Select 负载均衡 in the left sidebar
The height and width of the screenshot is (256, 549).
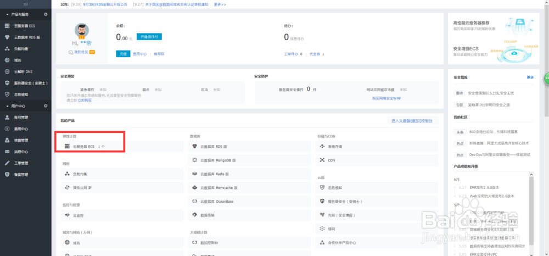click(x=26, y=49)
